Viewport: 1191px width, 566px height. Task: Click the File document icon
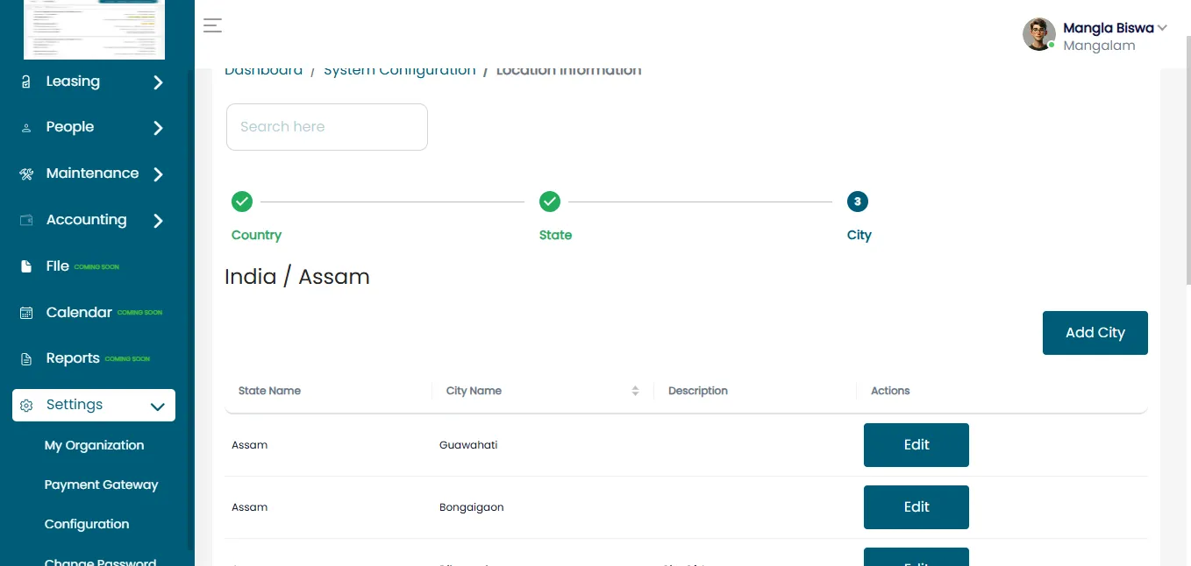coord(26,266)
